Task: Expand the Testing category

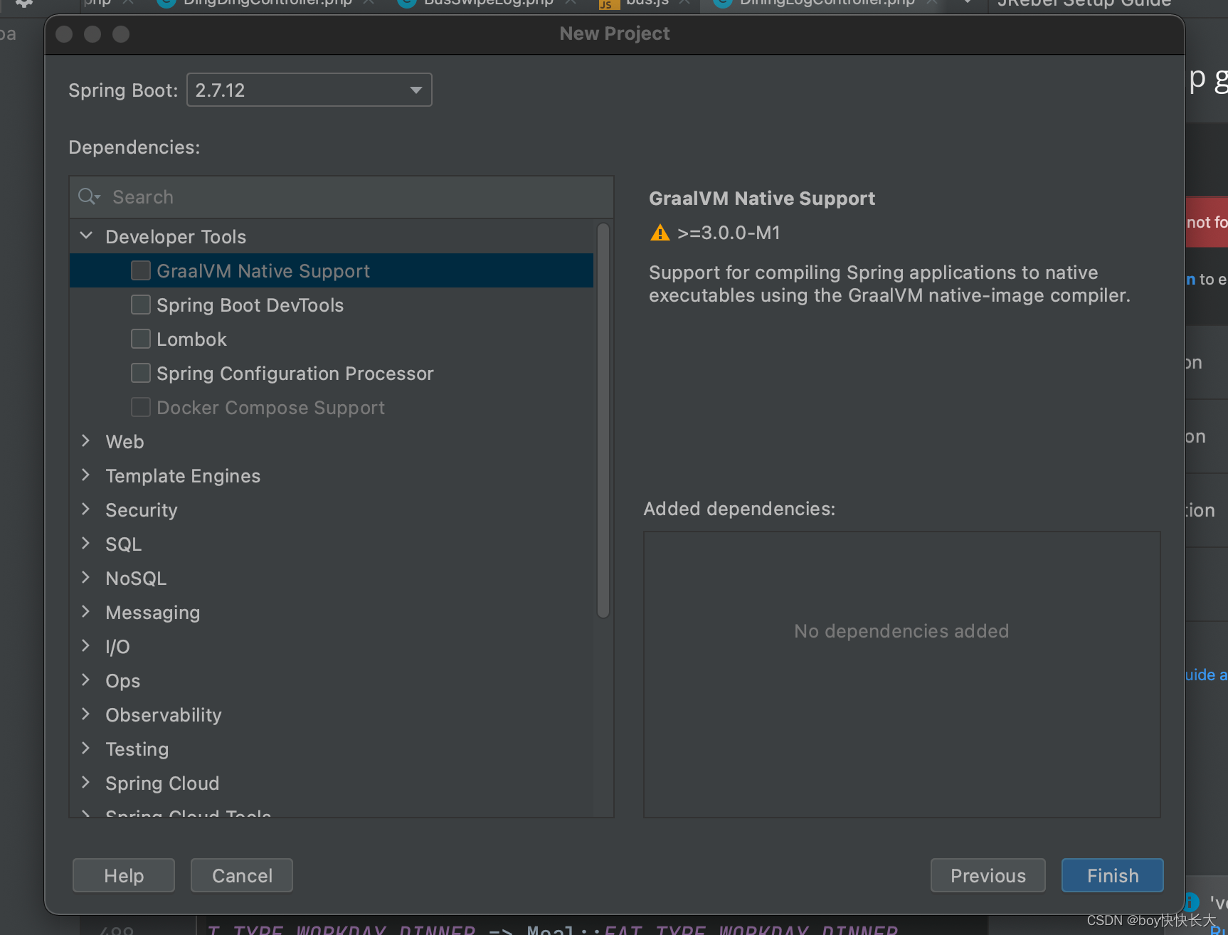Action: coord(86,749)
